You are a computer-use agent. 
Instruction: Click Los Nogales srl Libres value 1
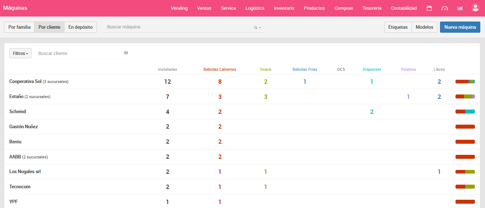point(439,172)
